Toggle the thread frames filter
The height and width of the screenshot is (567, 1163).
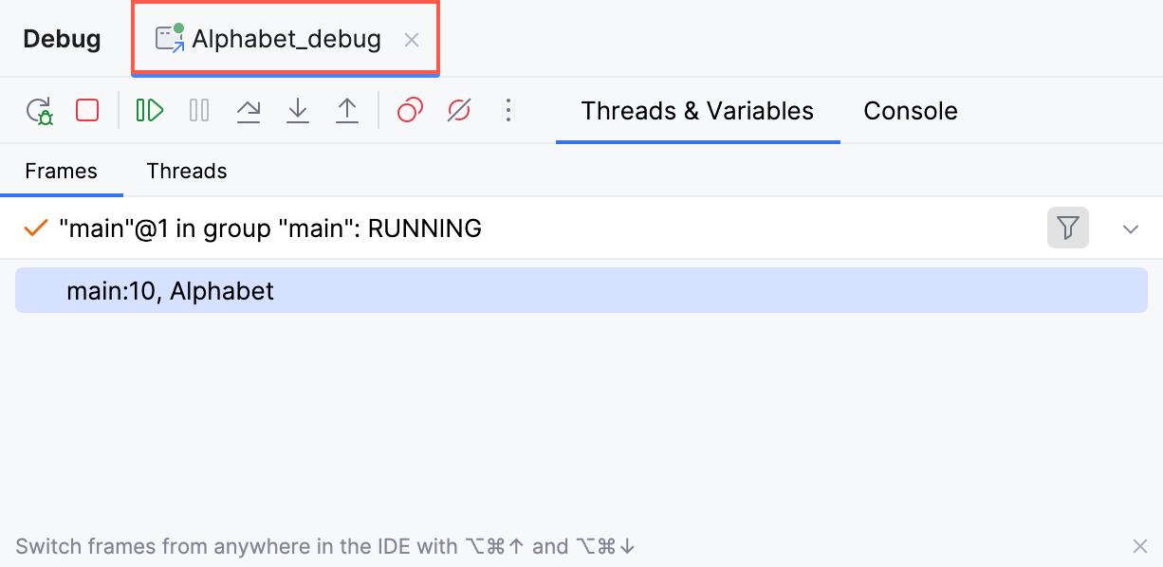(1067, 229)
